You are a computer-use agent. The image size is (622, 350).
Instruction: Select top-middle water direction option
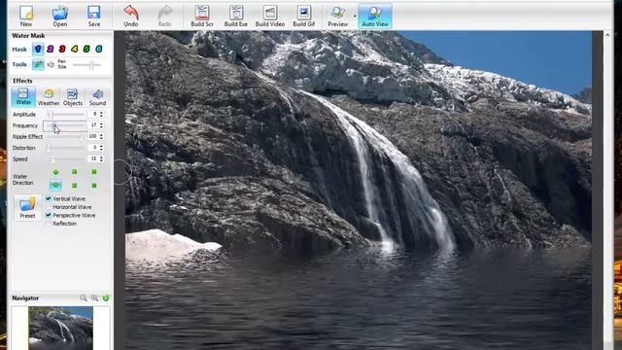click(x=74, y=172)
